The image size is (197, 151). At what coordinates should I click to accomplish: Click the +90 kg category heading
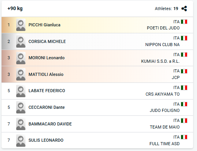(15, 9)
